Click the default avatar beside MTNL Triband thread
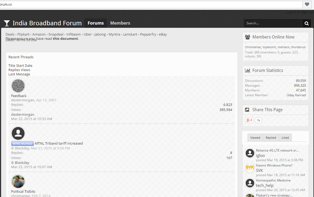 tap(18, 133)
